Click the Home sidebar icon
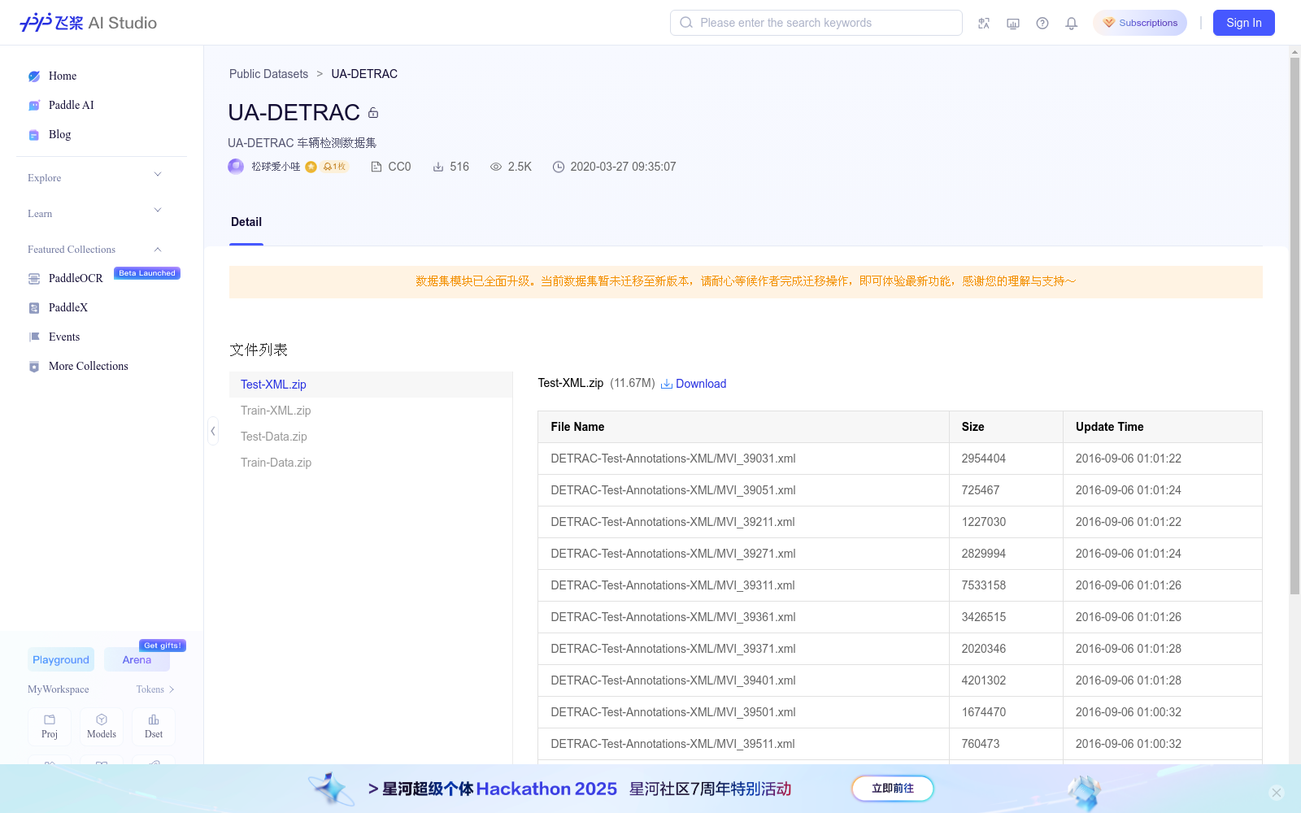 point(34,76)
